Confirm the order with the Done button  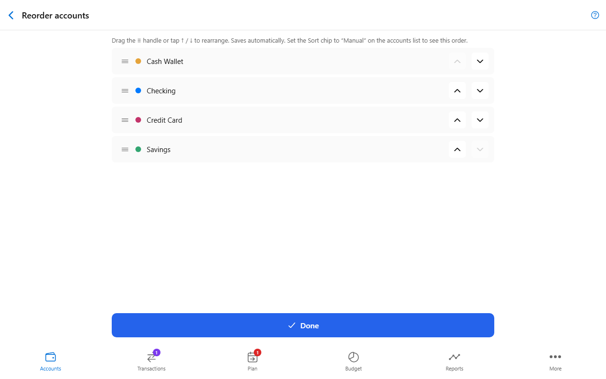(x=303, y=325)
